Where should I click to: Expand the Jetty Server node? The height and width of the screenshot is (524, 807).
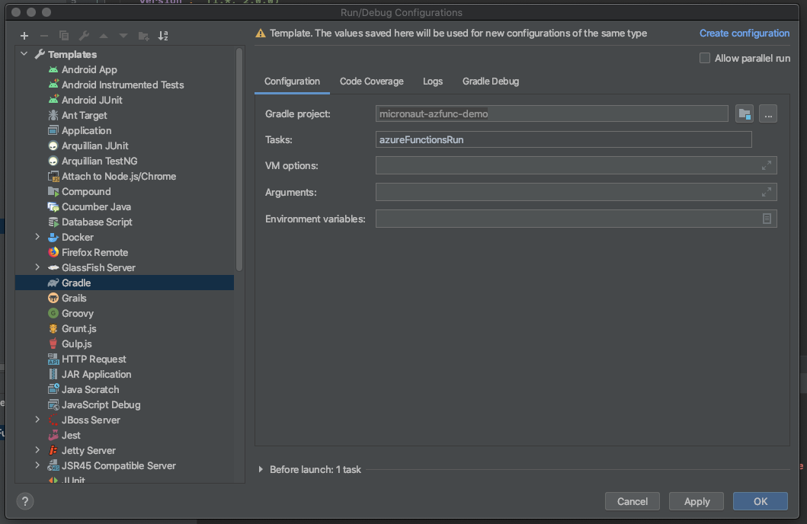pos(37,450)
